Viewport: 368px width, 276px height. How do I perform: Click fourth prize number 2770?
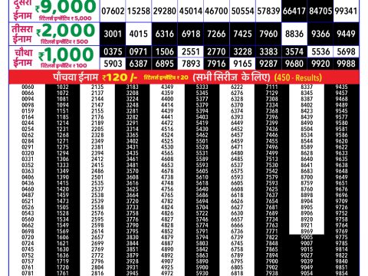216,52
